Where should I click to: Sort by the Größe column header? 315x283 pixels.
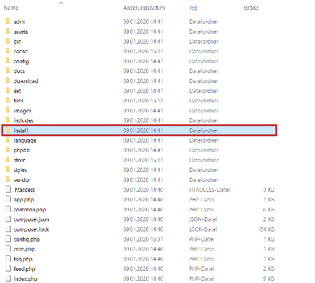251,8
